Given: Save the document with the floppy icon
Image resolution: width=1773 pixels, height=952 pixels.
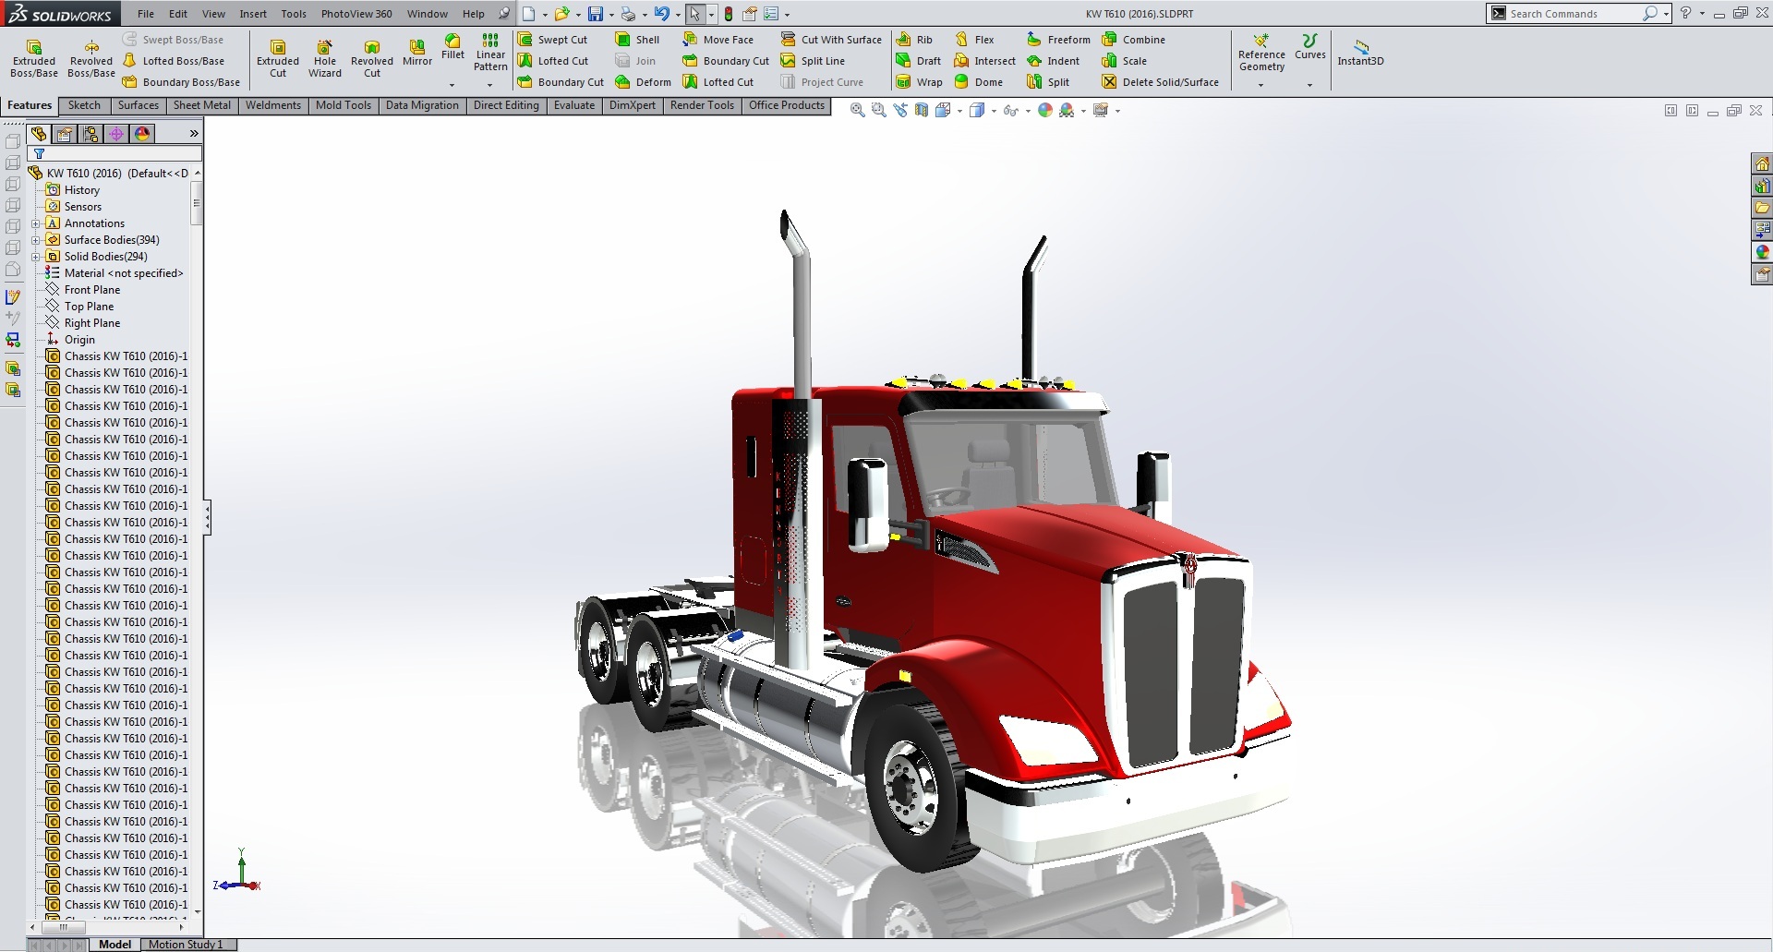Looking at the screenshot, I should click(x=596, y=14).
